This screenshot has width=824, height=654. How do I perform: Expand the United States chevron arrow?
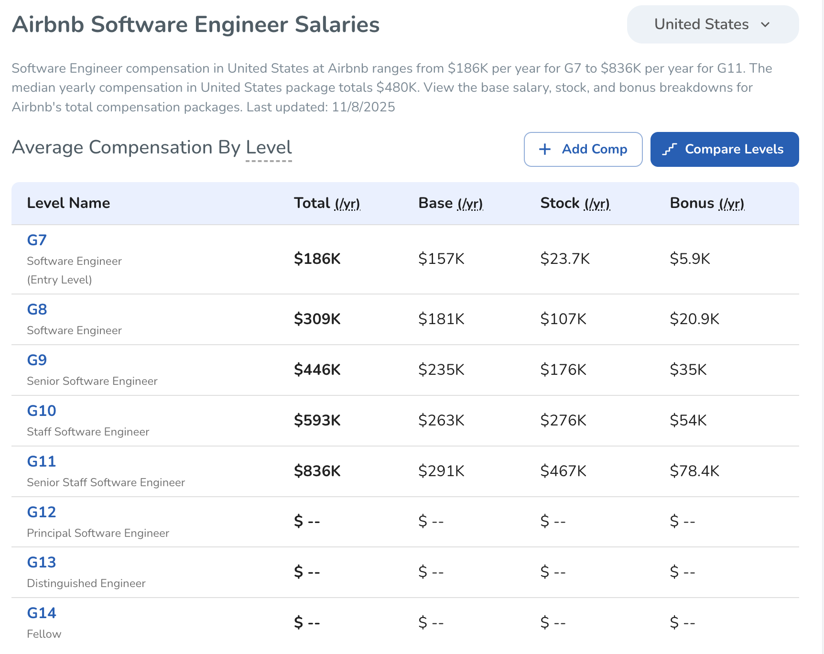[x=765, y=24]
